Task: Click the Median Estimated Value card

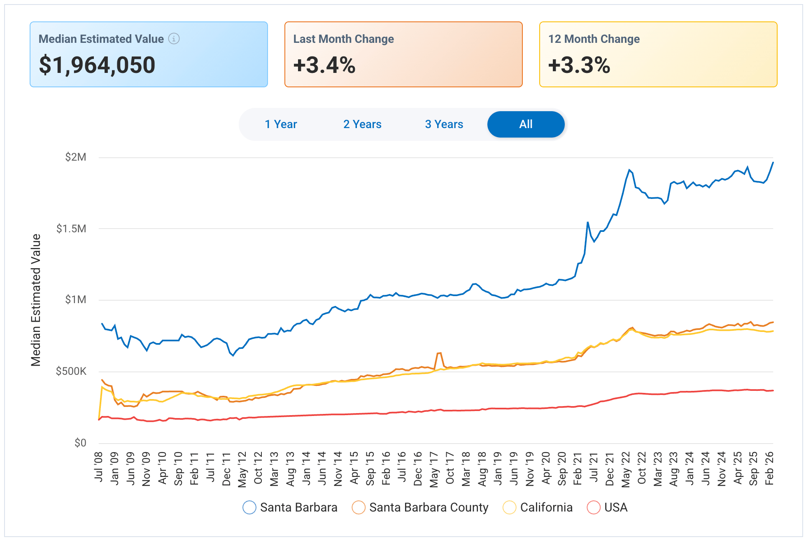Action: [x=149, y=54]
